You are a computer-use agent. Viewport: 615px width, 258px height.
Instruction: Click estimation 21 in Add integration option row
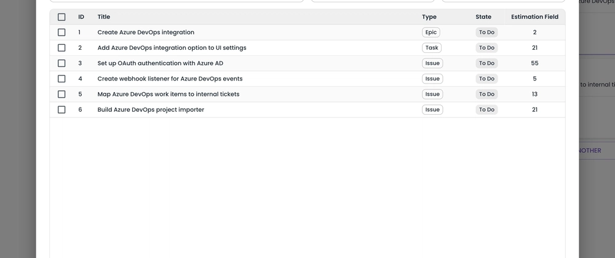click(x=534, y=48)
